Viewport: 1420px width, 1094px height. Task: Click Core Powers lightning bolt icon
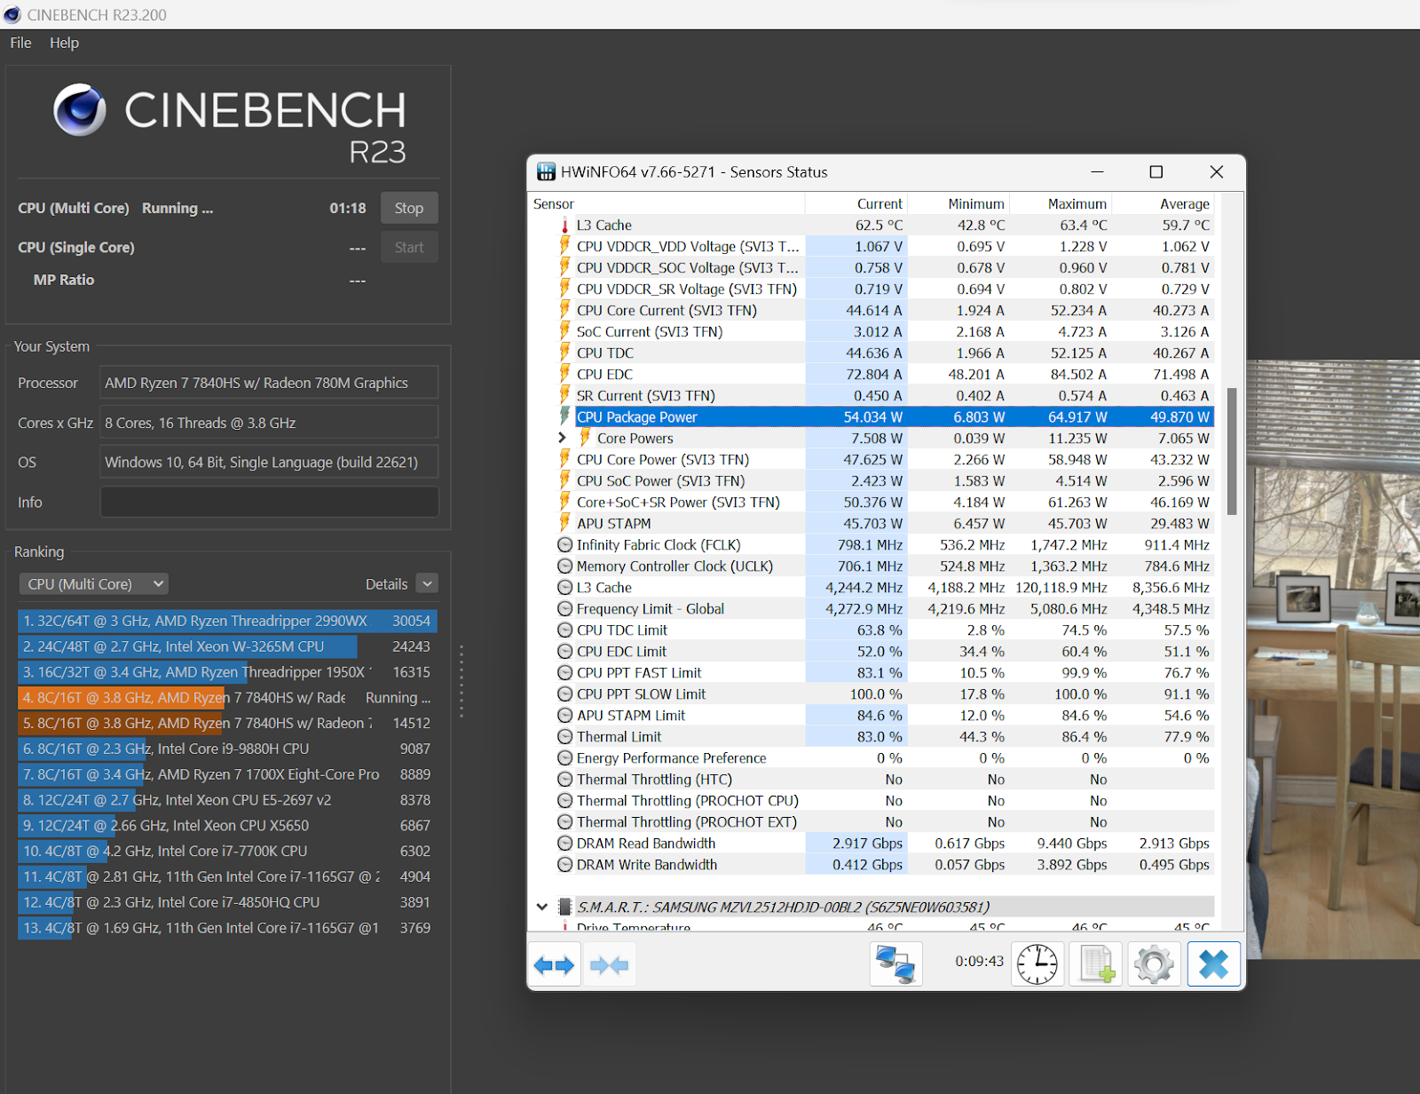pos(585,438)
